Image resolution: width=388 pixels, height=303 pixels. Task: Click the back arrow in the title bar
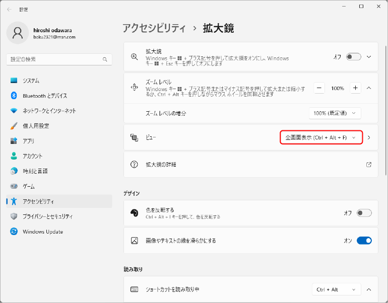9,9
